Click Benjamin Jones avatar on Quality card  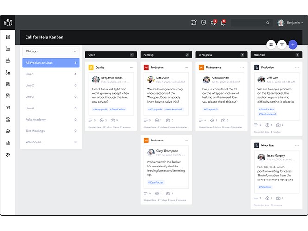96,80
